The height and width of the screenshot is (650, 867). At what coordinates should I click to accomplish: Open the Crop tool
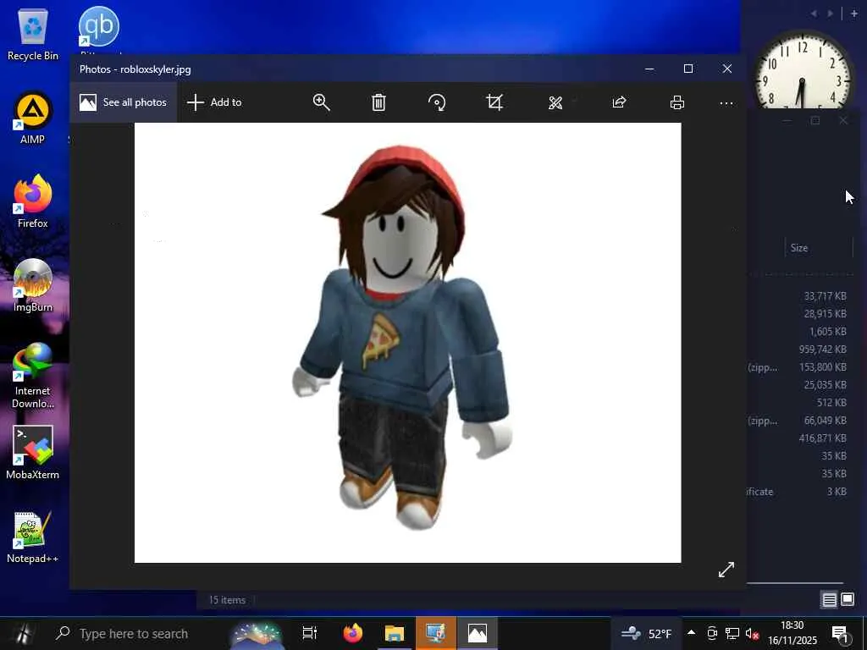[494, 102]
